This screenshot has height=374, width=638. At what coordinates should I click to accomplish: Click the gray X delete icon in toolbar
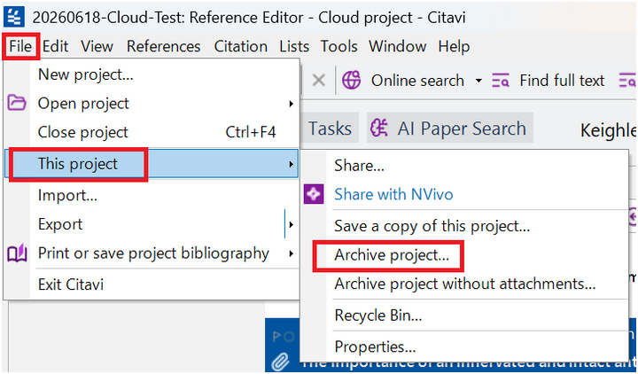click(319, 81)
